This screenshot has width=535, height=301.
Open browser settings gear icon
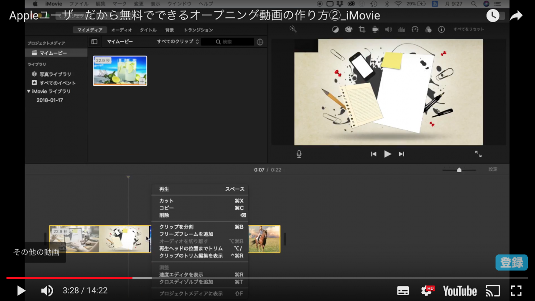(x=260, y=42)
